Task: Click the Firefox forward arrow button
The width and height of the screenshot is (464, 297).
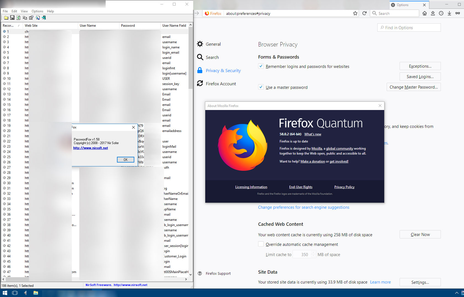Action: [x=197, y=13]
